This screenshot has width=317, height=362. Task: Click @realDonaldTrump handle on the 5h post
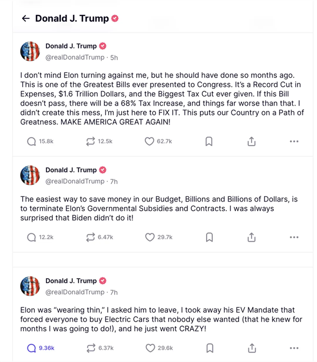74,56
